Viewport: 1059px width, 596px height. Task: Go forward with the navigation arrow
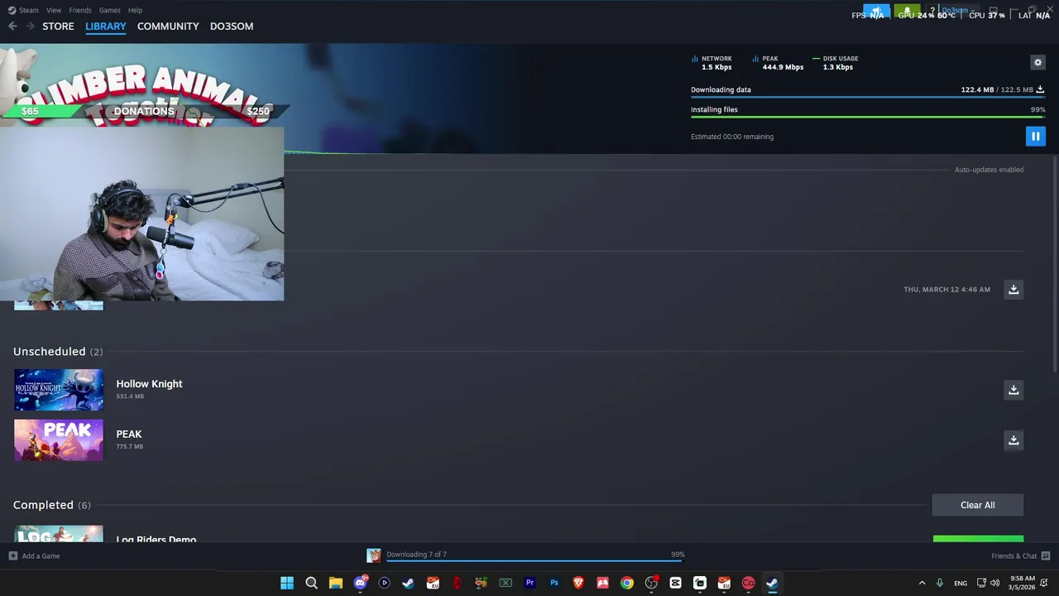point(31,26)
